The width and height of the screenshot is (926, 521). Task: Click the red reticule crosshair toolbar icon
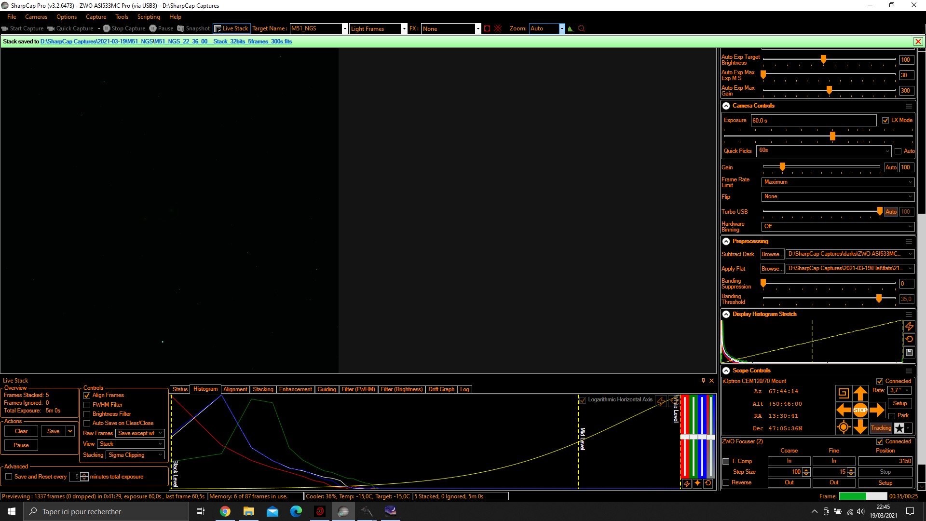pos(498,28)
